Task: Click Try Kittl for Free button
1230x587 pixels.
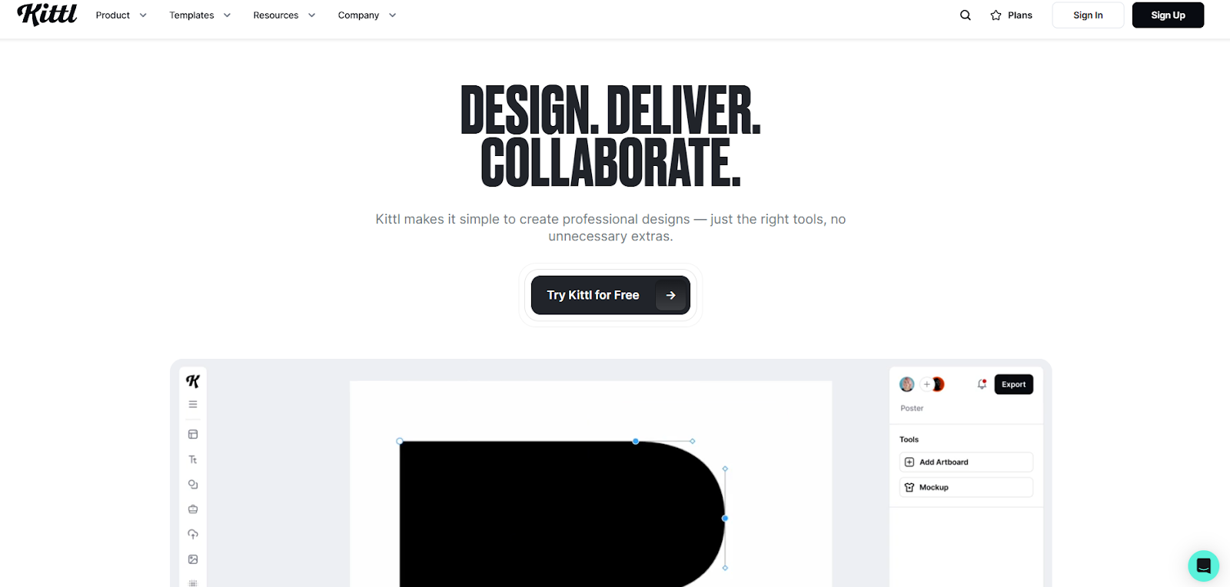Action: coord(610,295)
